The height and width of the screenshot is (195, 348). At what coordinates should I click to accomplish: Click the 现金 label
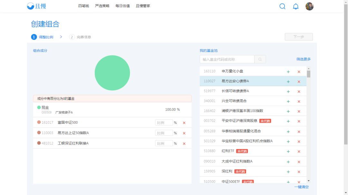(45, 107)
